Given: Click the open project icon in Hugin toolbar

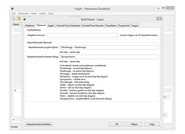Looking at the screenshot, I should click(x=18, y=18).
